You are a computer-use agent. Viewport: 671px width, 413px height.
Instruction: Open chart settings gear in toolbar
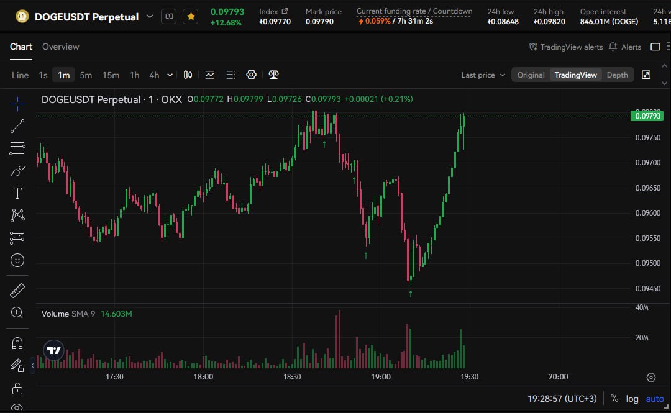point(251,75)
